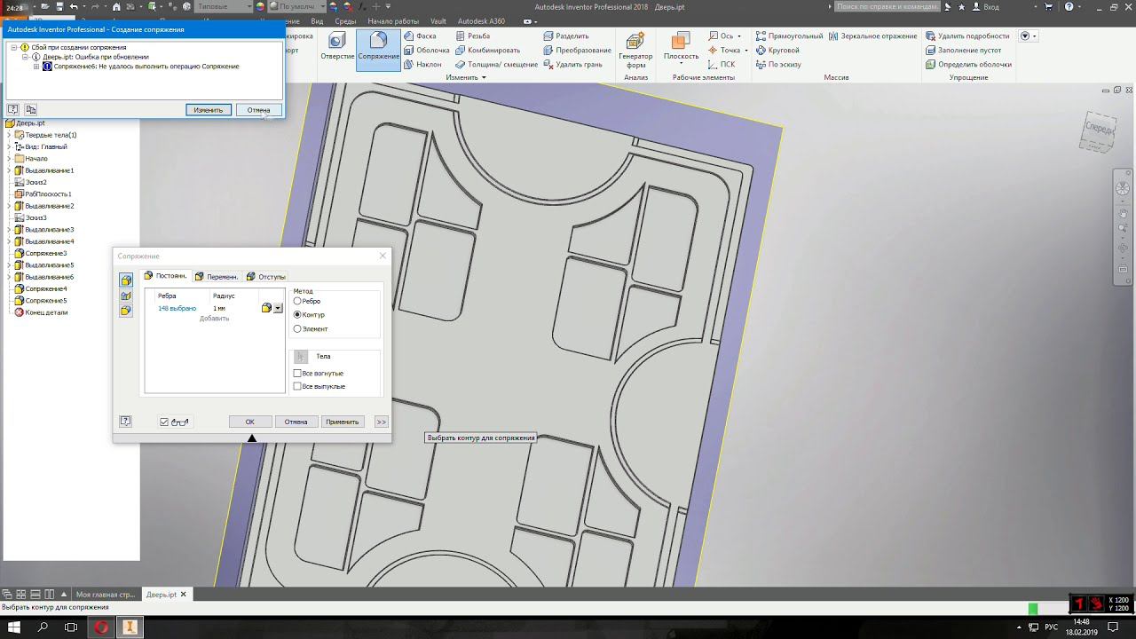Image resolution: width=1136 pixels, height=639 pixels.
Task: Open Генератор форм shape generator
Action: [635, 50]
